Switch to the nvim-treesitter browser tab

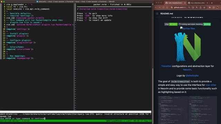[175, 3]
